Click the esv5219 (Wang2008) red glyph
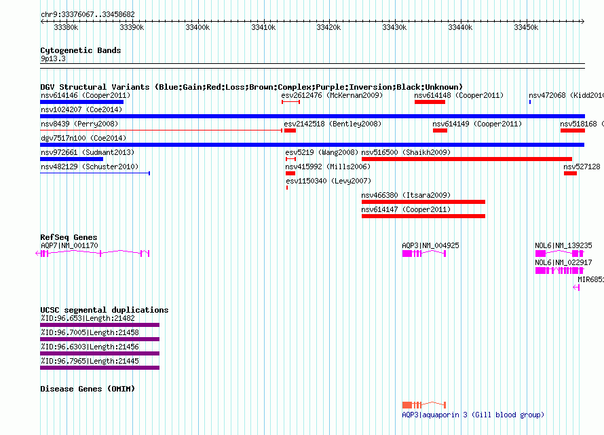The height and width of the screenshot is (435, 604). click(291, 159)
